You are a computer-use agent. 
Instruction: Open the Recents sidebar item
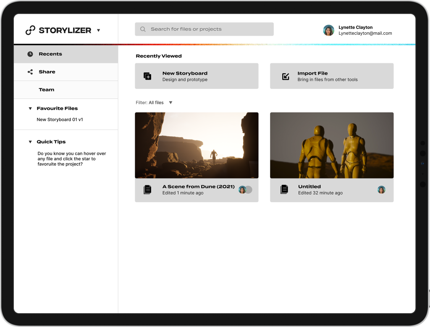[66, 54]
